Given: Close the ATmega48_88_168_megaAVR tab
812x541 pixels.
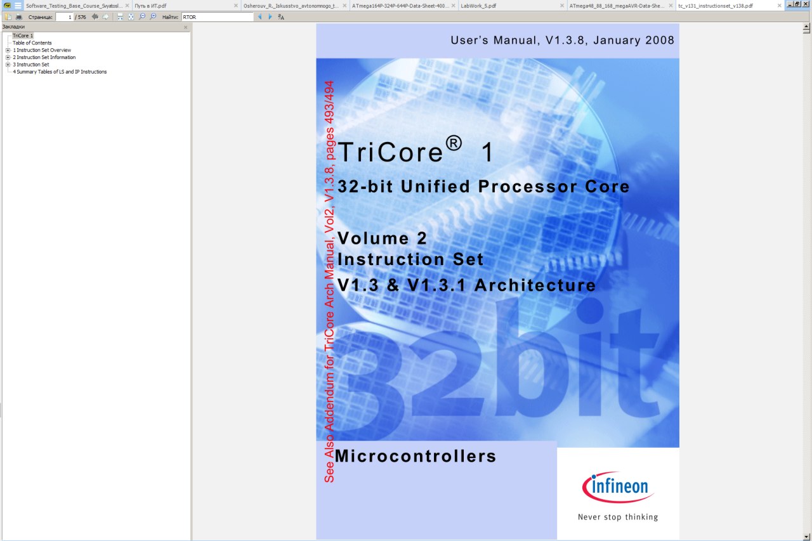Looking at the screenshot, I should (x=671, y=5).
